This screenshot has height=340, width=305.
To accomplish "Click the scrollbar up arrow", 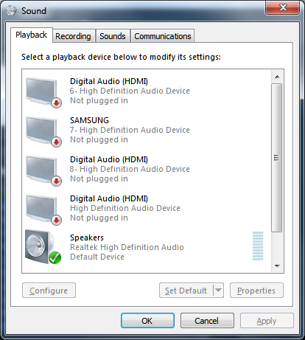I will point(277,77).
